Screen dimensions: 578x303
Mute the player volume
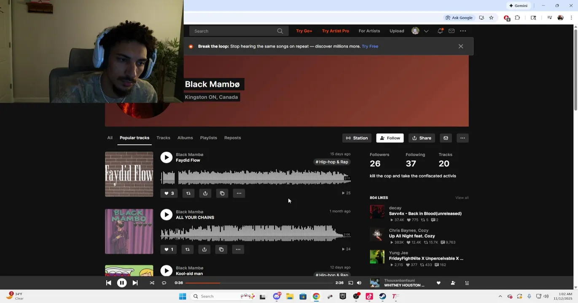(x=359, y=283)
